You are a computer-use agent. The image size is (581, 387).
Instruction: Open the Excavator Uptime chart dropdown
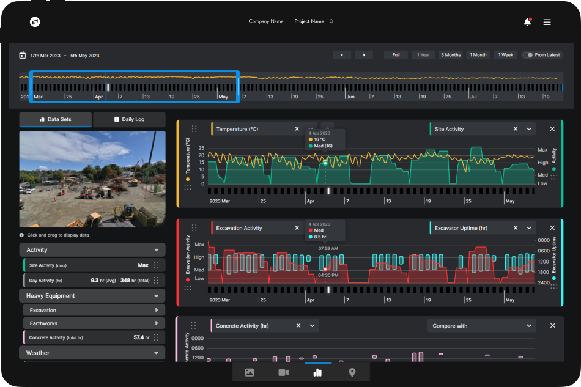[x=529, y=227]
